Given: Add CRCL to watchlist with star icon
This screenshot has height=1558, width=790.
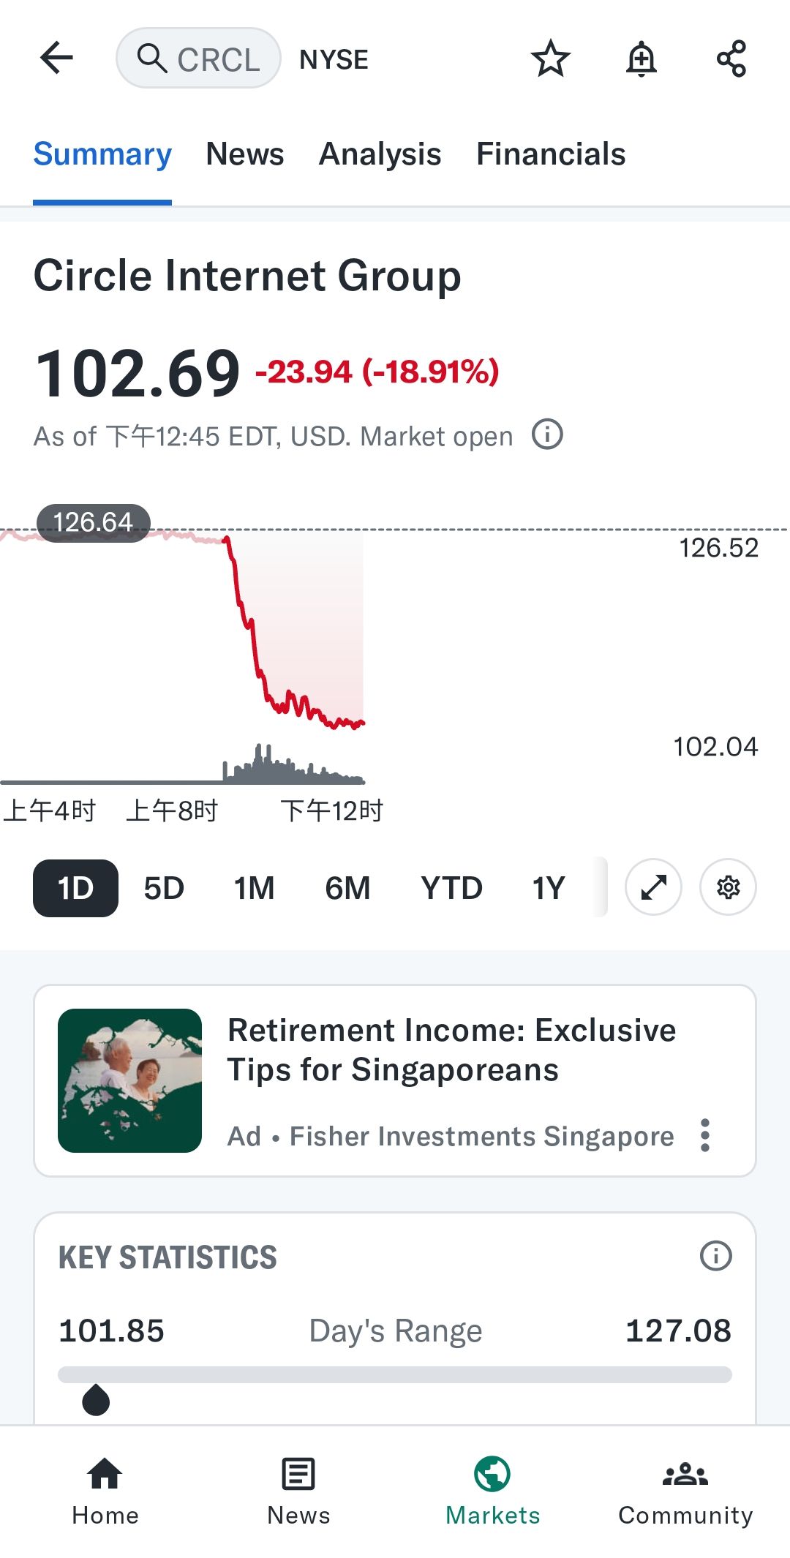Looking at the screenshot, I should (x=550, y=59).
